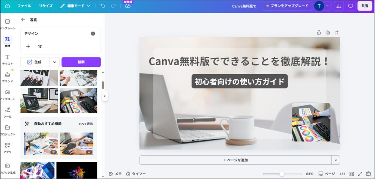Select the canvas headline text
375x179 pixels.
[238, 61]
